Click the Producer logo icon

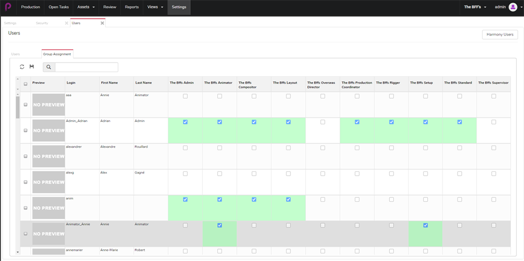pyautogui.click(x=8, y=7)
